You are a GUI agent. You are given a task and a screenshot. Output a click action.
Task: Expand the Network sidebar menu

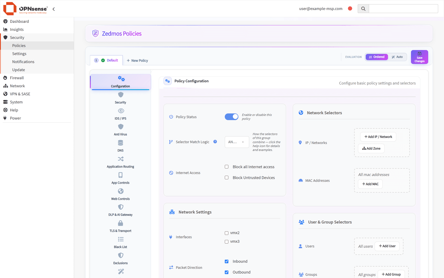[x=37, y=86]
